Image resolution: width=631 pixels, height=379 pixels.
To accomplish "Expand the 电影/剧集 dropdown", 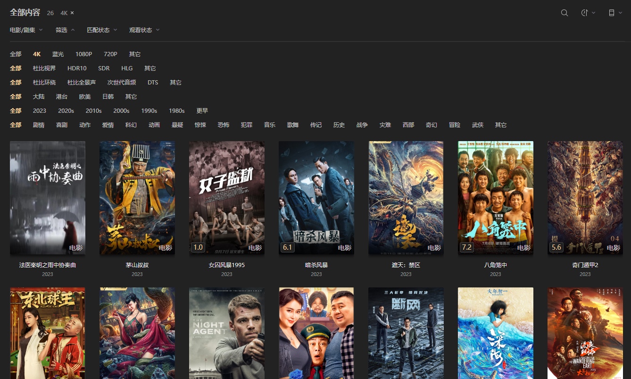I will coord(26,30).
